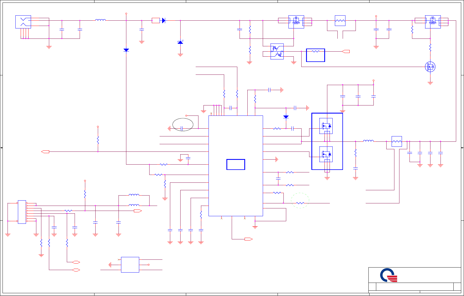Select the small IC box at the bottom
This screenshot has height=296, width=464.
tap(130, 264)
